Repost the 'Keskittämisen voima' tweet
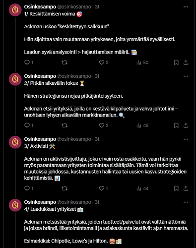 point(65,62)
